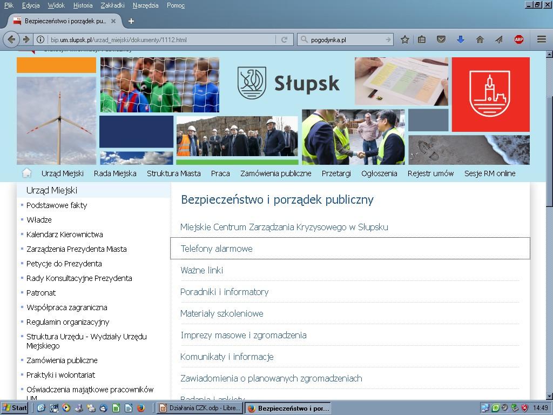Open Przetargi navigation link
553x415 pixels.
(336, 173)
